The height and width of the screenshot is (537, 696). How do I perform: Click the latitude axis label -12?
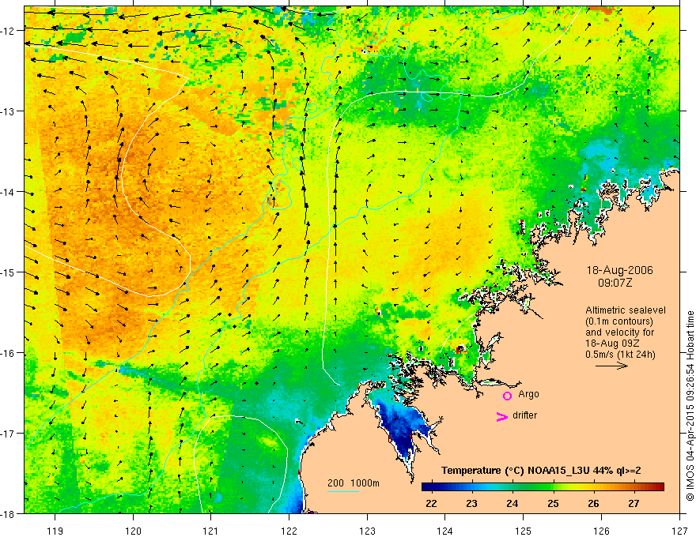9,31
